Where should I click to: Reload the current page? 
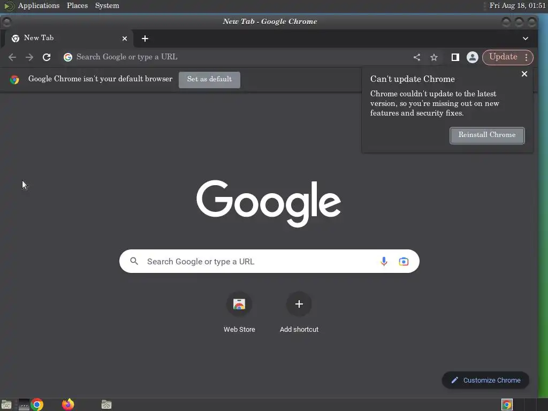(x=47, y=57)
